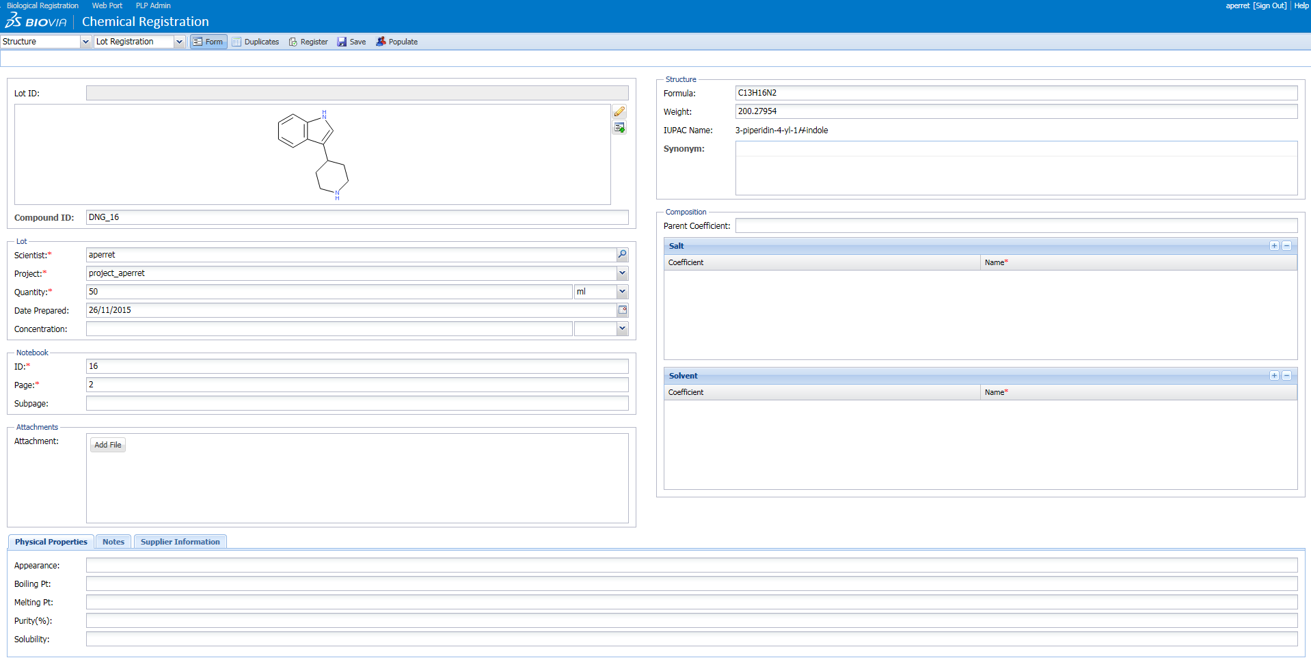1311x660 pixels.
Task: Open scientist search magnifier icon
Action: (x=622, y=255)
